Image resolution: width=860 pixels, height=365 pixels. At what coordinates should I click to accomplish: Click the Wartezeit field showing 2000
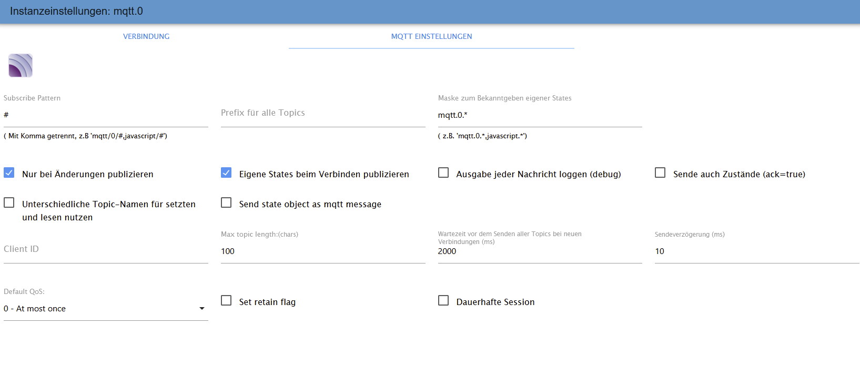click(x=540, y=251)
